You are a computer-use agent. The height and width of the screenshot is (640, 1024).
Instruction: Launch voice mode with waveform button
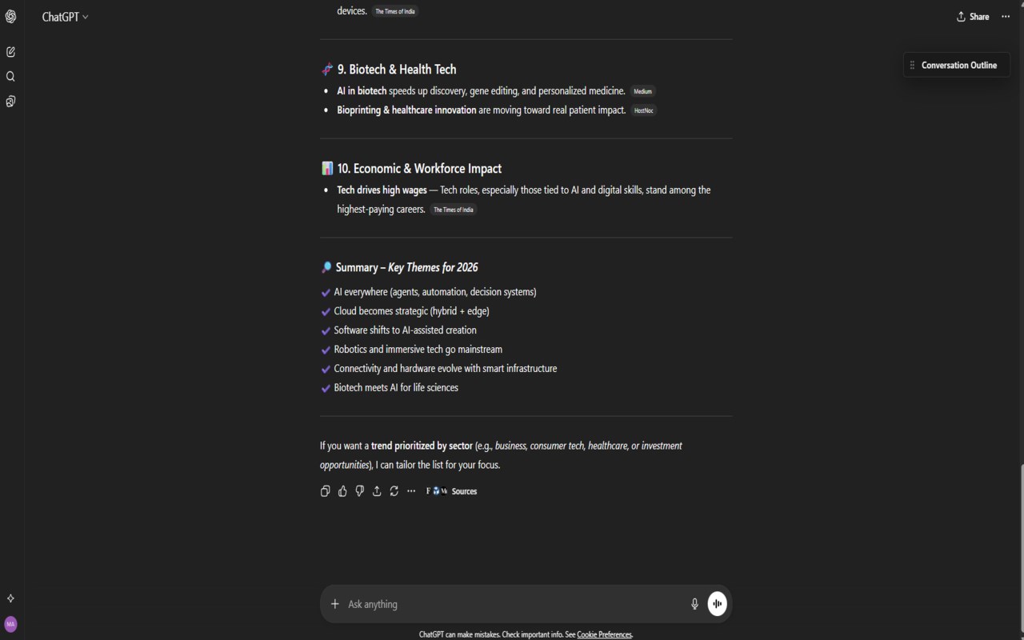coord(718,604)
